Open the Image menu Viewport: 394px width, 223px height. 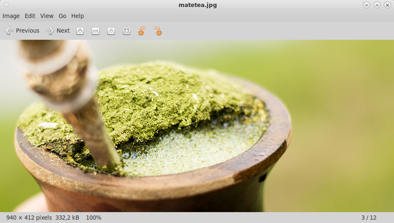click(11, 16)
